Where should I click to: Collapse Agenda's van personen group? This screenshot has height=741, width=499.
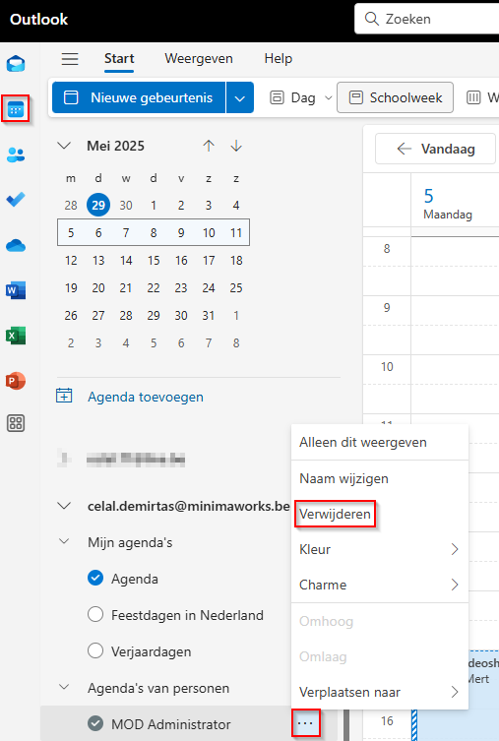64,687
